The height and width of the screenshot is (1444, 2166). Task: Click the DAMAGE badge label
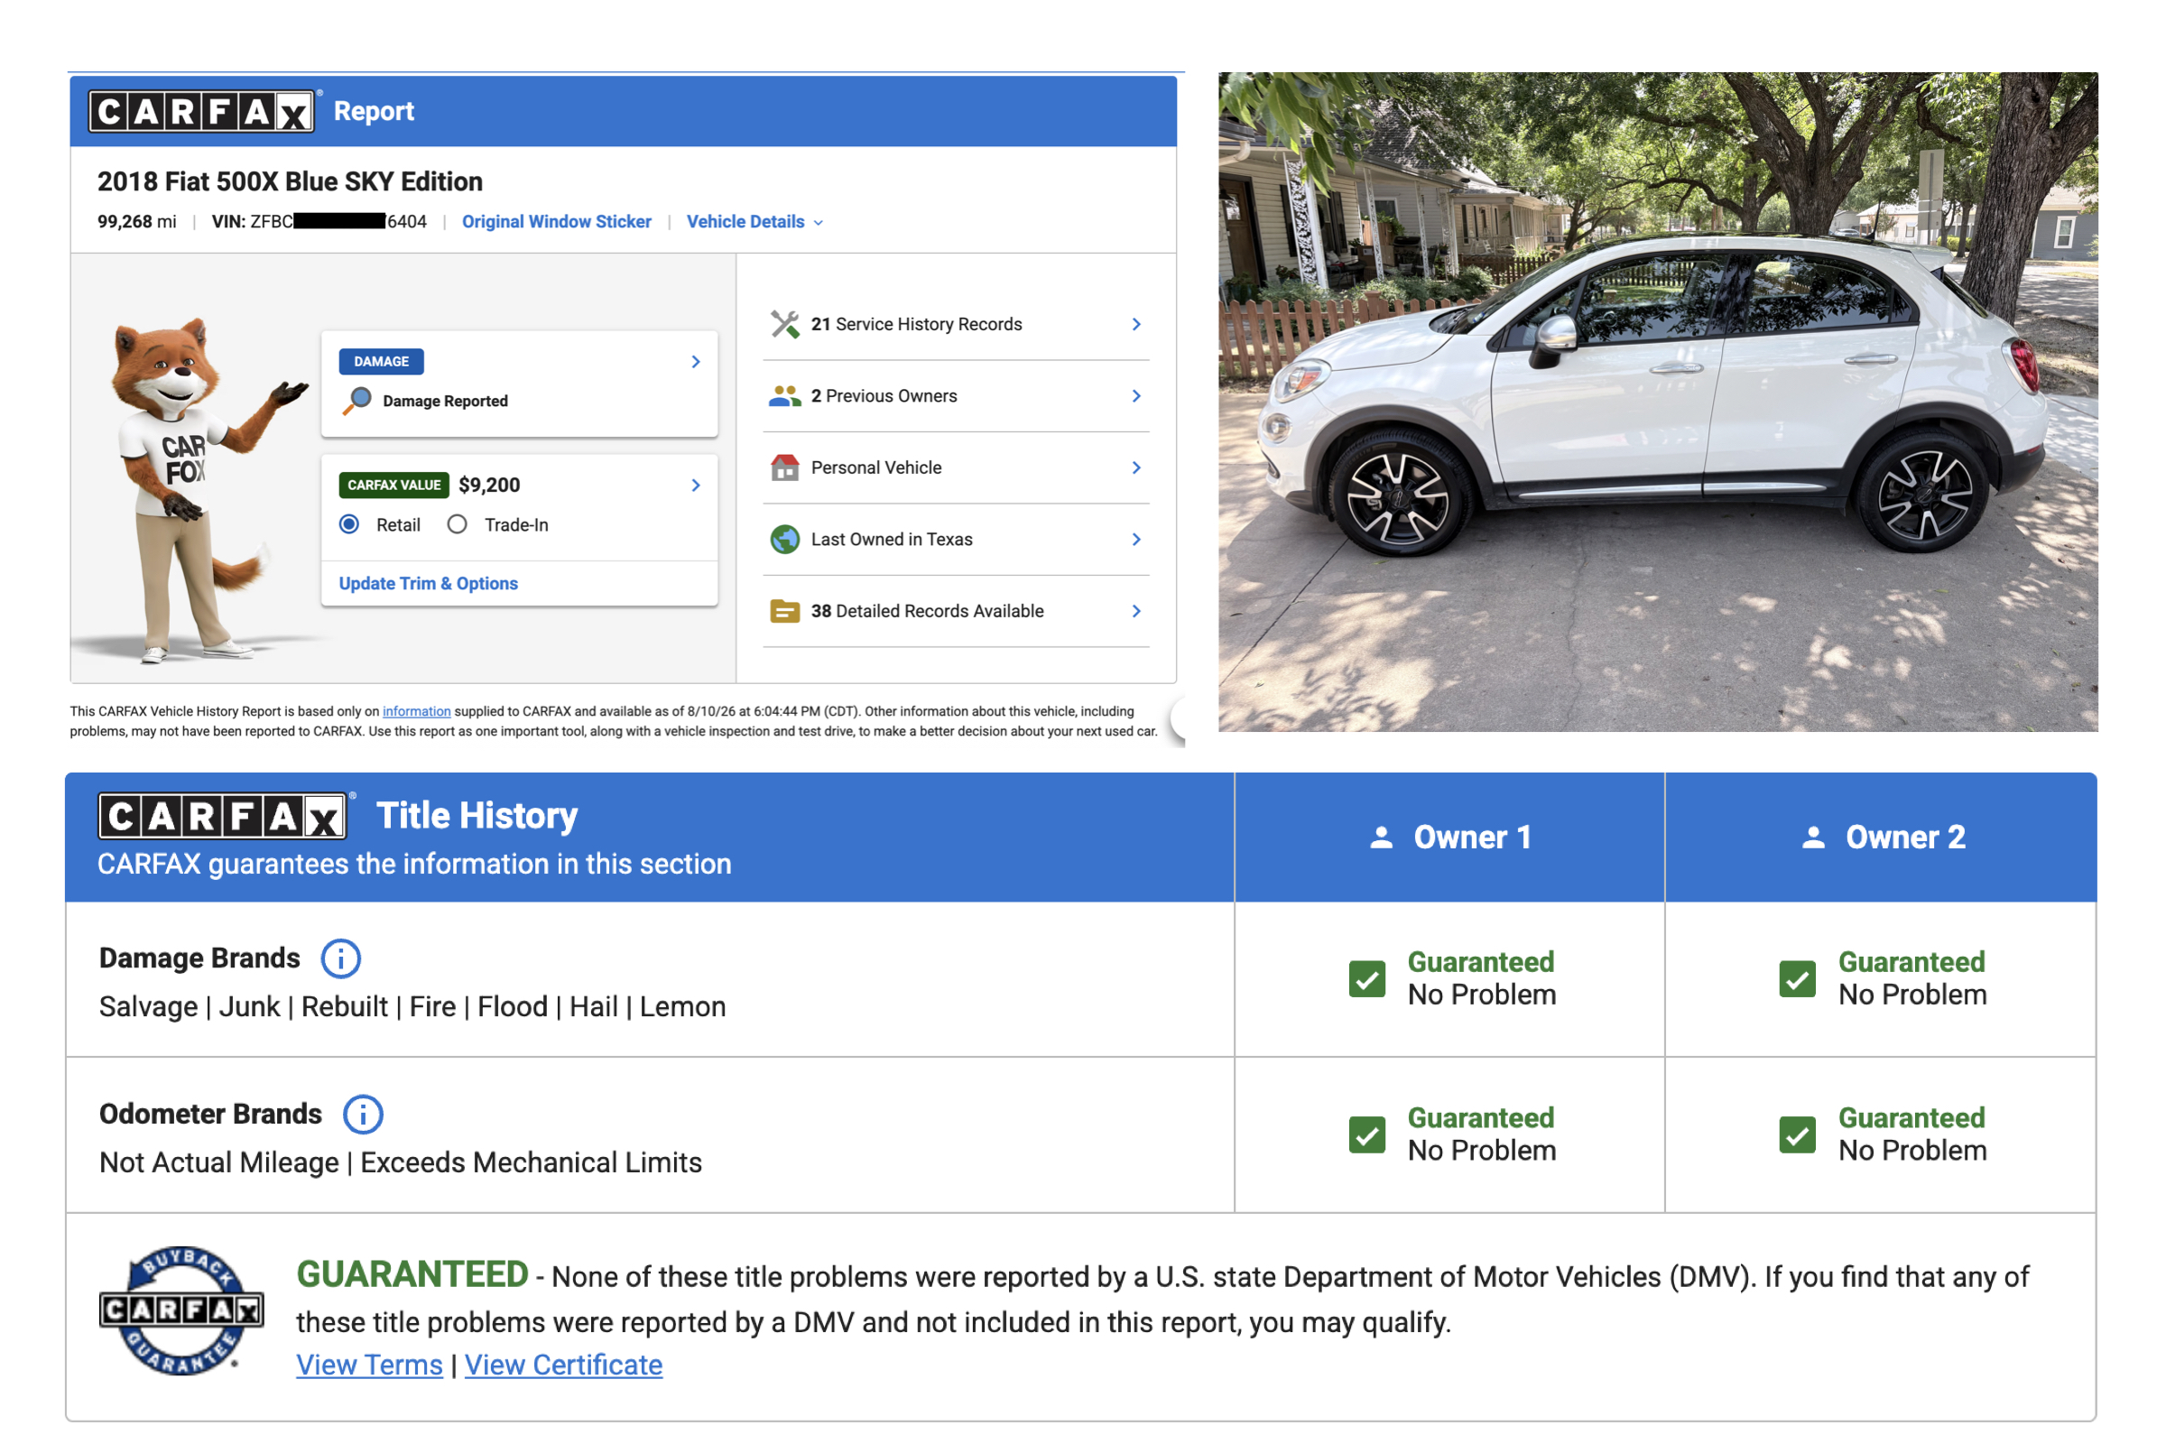pos(381,362)
